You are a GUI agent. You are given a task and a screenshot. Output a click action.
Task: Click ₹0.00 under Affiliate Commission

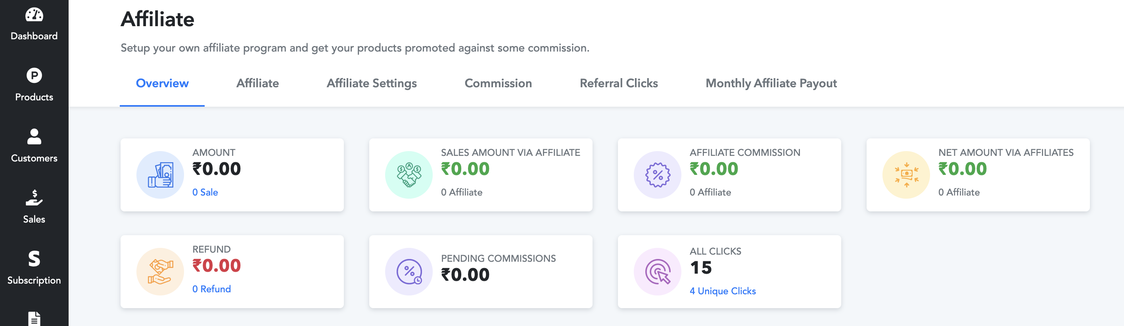(714, 169)
